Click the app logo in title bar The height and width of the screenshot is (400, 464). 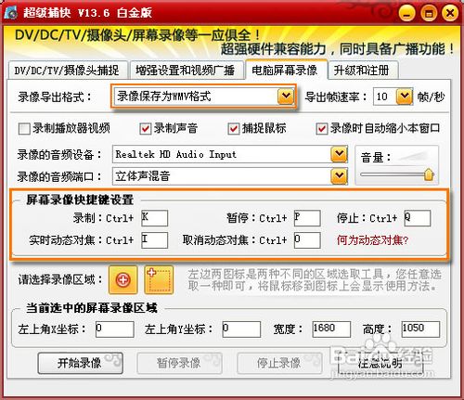[11, 13]
